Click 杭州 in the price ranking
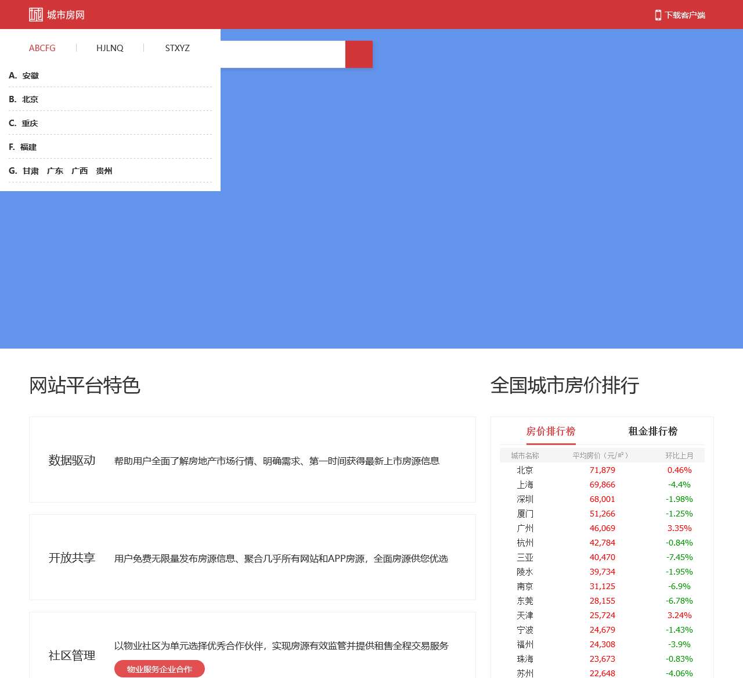Screen dimensions: 743x678 [525, 543]
